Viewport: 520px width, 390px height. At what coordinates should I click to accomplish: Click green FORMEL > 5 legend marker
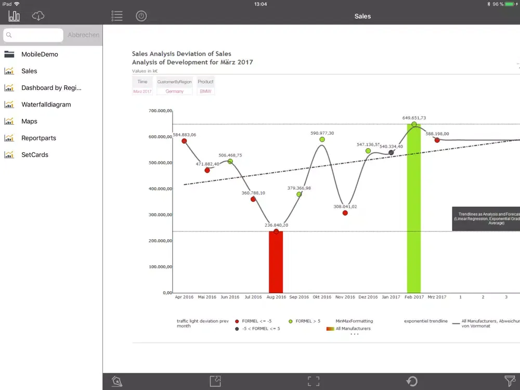pyautogui.click(x=291, y=321)
